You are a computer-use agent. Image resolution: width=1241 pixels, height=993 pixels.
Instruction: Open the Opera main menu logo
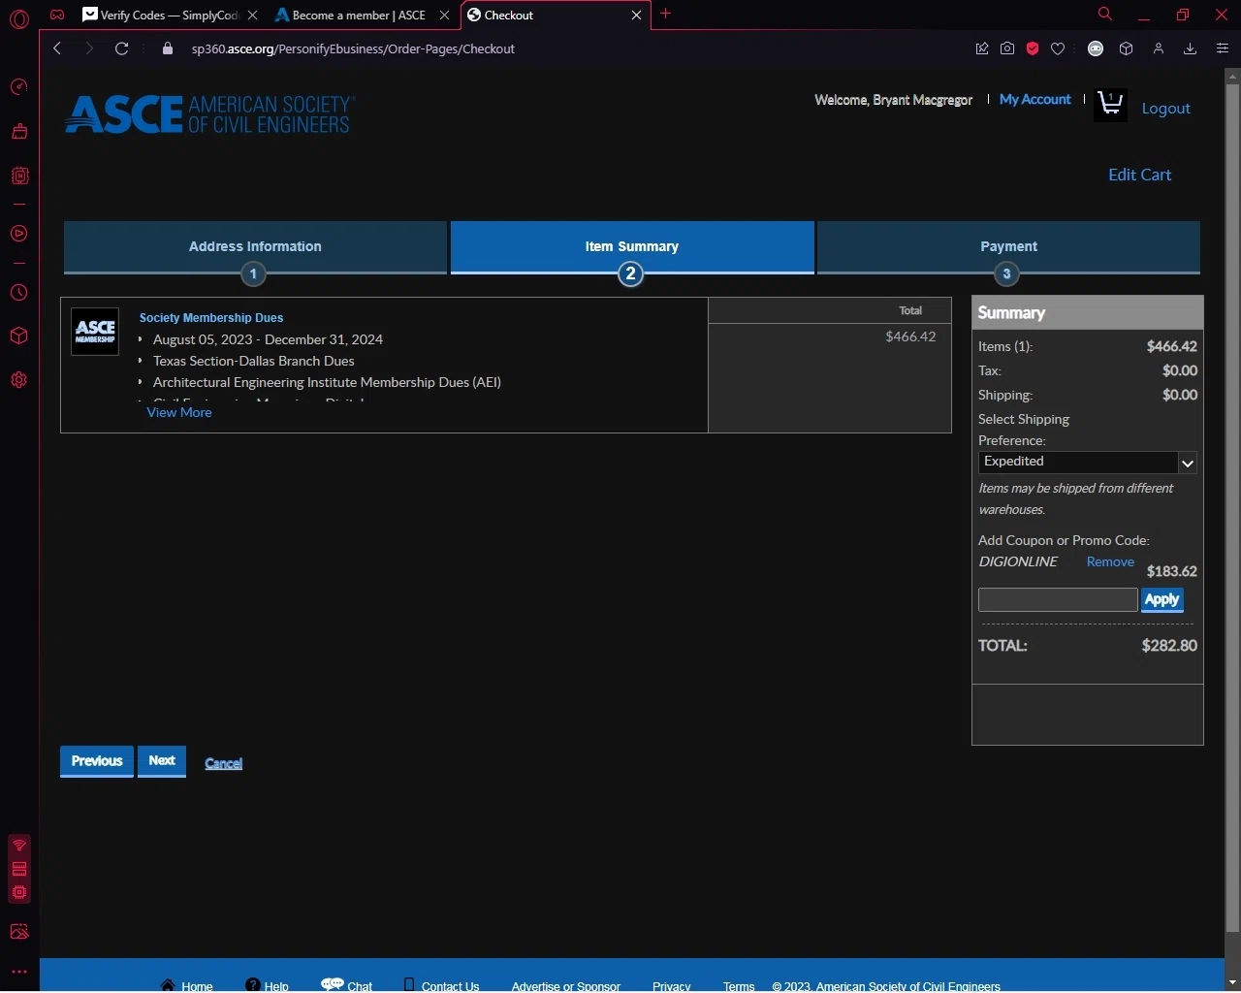[18, 17]
